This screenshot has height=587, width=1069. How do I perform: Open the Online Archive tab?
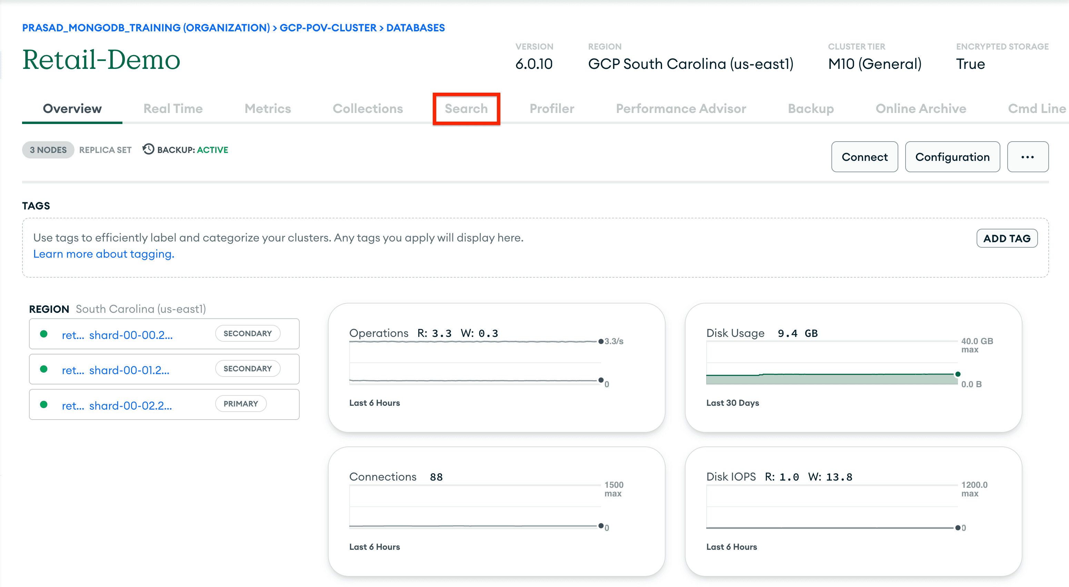pos(921,109)
